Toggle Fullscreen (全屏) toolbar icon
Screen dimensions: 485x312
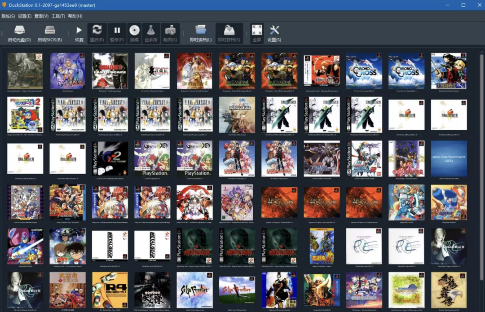[257, 33]
